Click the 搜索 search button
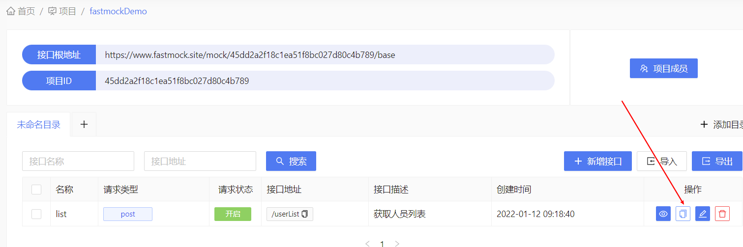Viewport: 743px width, 247px height. [x=291, y=161]
